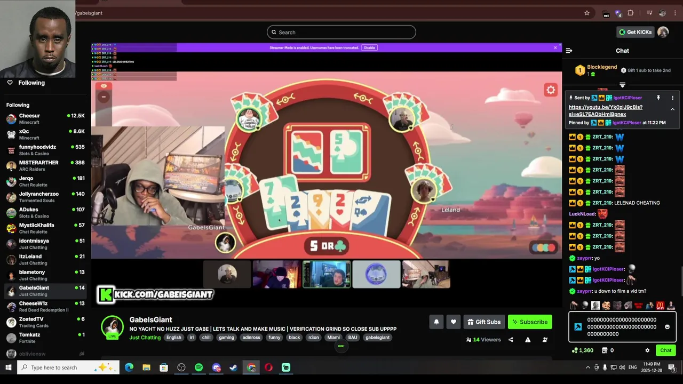Collapse the pinned message chevron
Screen dimensions: 683x384
(672, 109)
